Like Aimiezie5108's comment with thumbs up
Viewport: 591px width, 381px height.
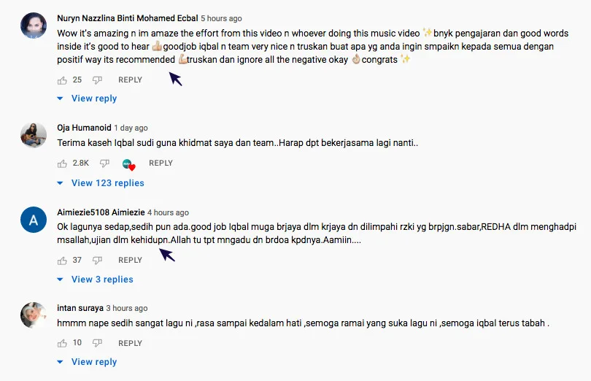click(x=62, y=261)
